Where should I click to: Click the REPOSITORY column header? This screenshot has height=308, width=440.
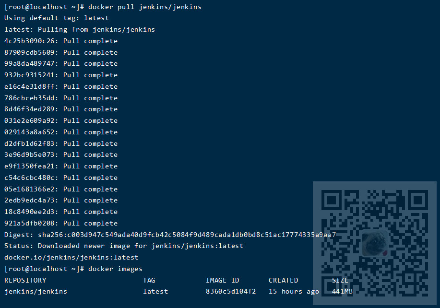coord(25,281)
